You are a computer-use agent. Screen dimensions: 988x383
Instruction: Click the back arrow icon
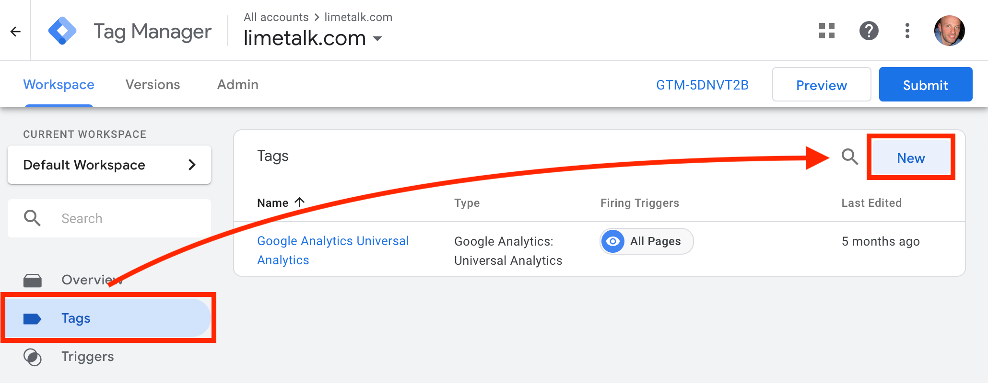[x=15, y=32]
